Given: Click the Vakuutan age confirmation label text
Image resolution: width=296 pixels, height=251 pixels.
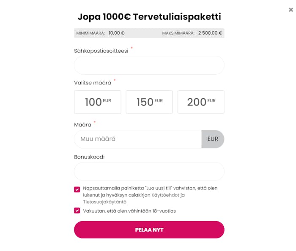Looking at the screenshot, I should [x=129, y=211].
